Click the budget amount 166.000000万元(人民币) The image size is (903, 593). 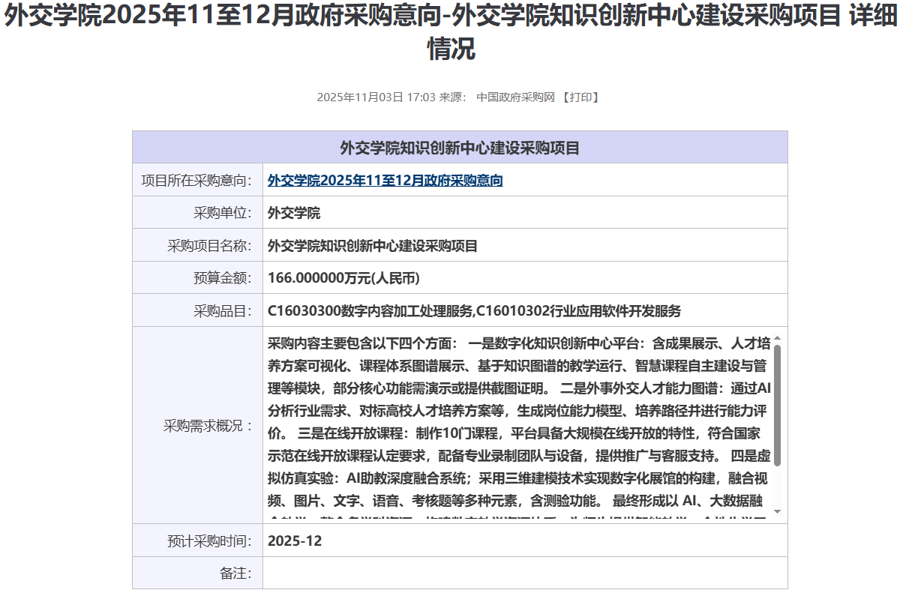[343, 278]
